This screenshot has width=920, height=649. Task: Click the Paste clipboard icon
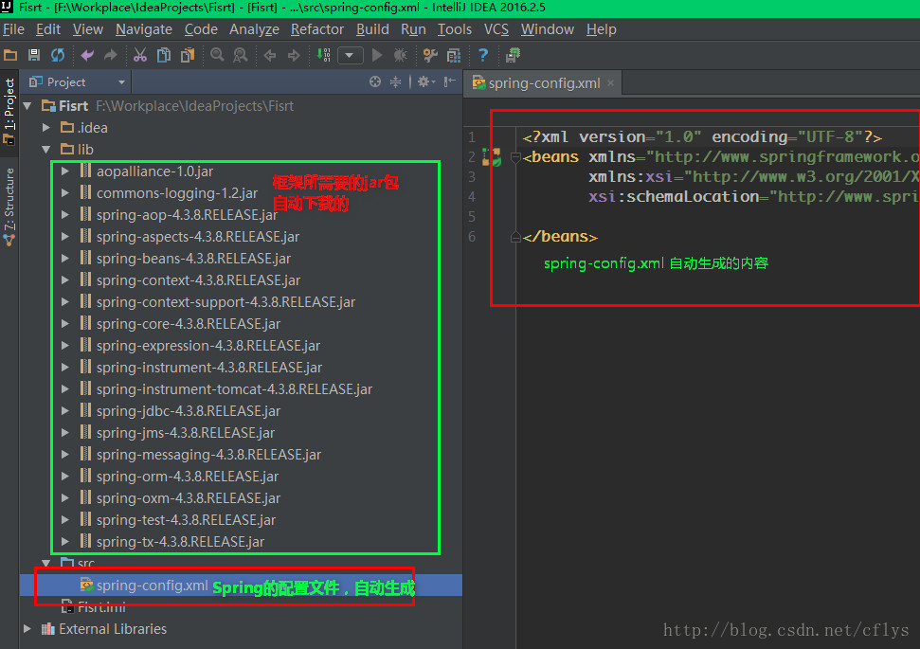188,55
